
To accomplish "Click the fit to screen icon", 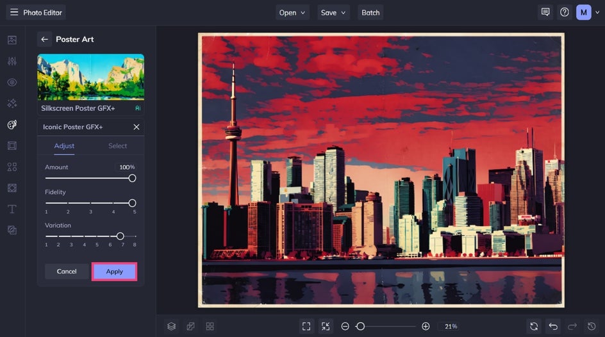I will 306,326.
